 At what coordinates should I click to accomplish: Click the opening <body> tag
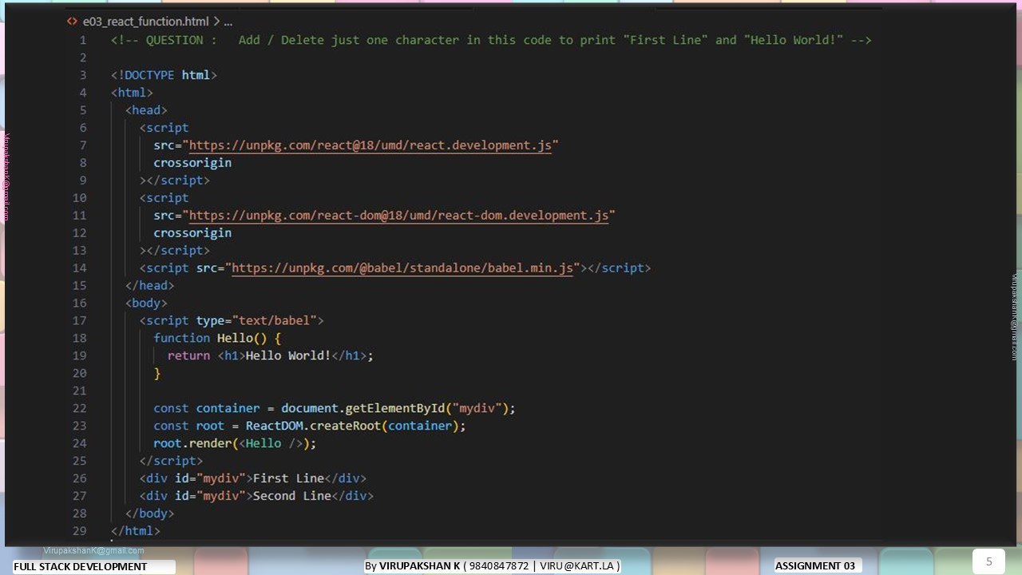[x=146, y=303]
